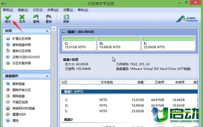This screenshot has width=203, height=127.
Task: Minimize the 分区助手专业版 window
Action: coord(179,3)
